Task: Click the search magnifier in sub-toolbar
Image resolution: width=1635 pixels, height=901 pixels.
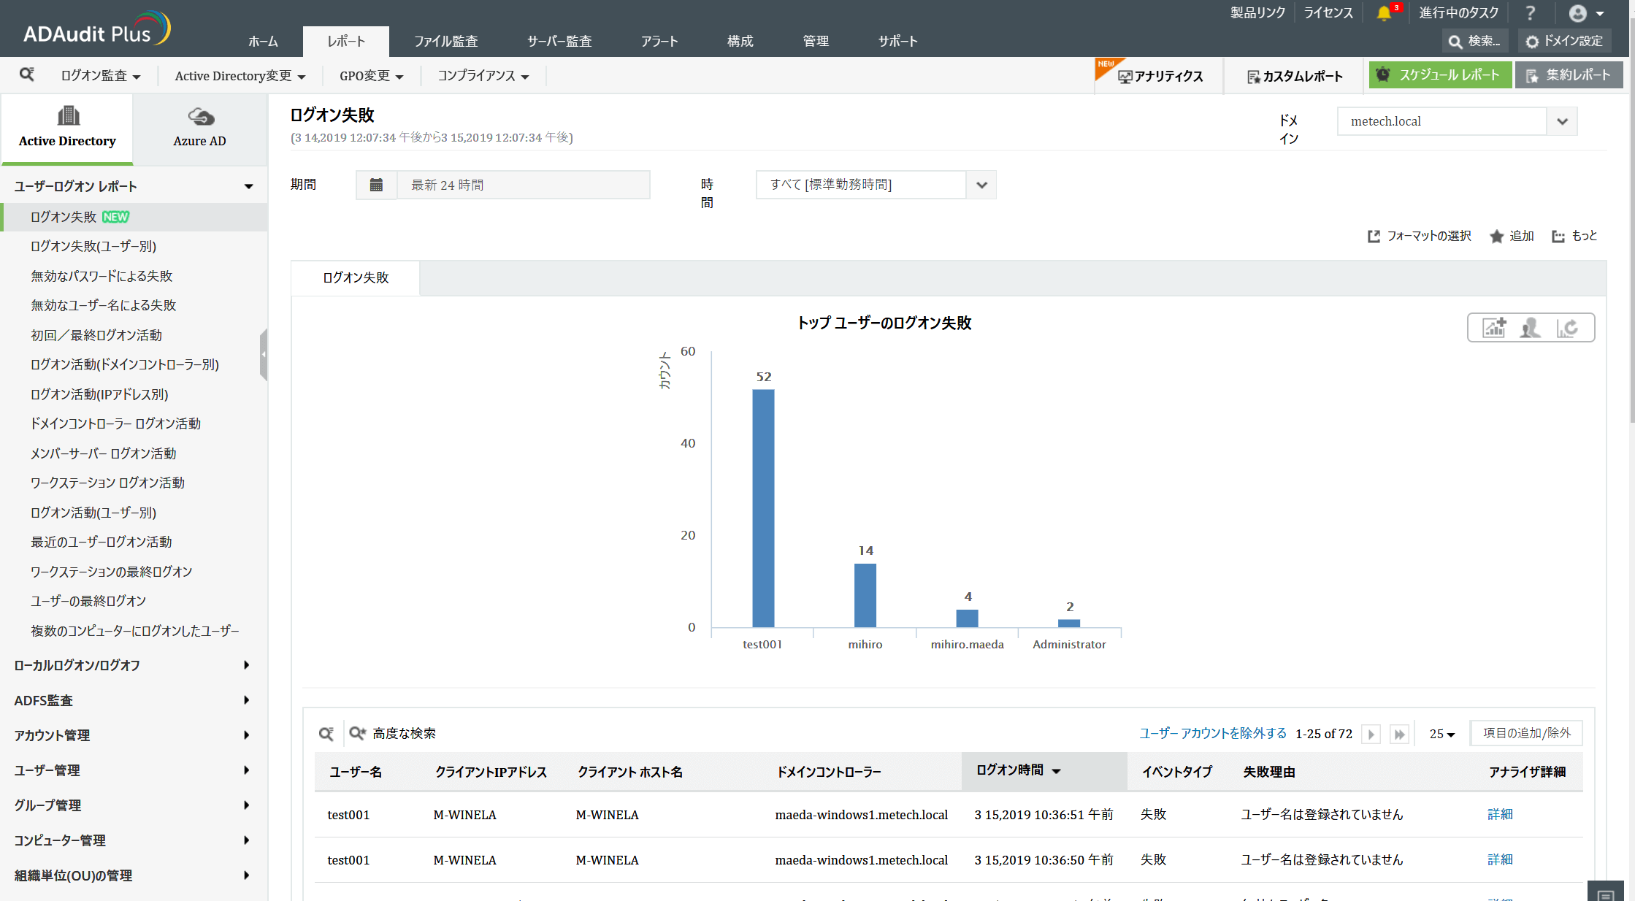Action: [27, 74]
